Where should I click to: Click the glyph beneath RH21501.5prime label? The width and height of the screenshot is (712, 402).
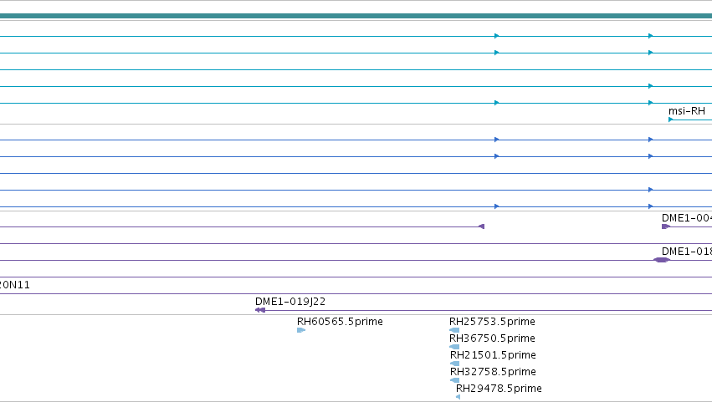(454, 364)
